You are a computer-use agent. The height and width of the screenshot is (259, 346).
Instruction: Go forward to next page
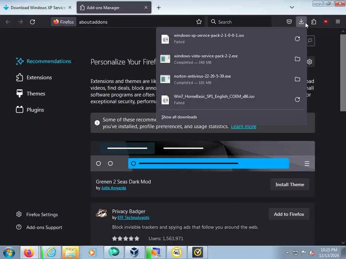click(x=20, y=22)
